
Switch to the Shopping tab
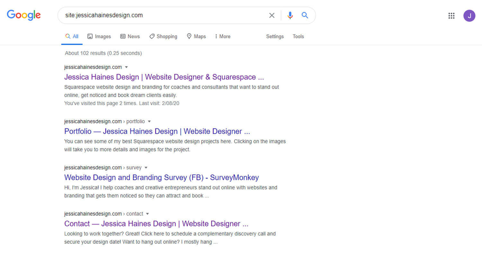point(163,36)
